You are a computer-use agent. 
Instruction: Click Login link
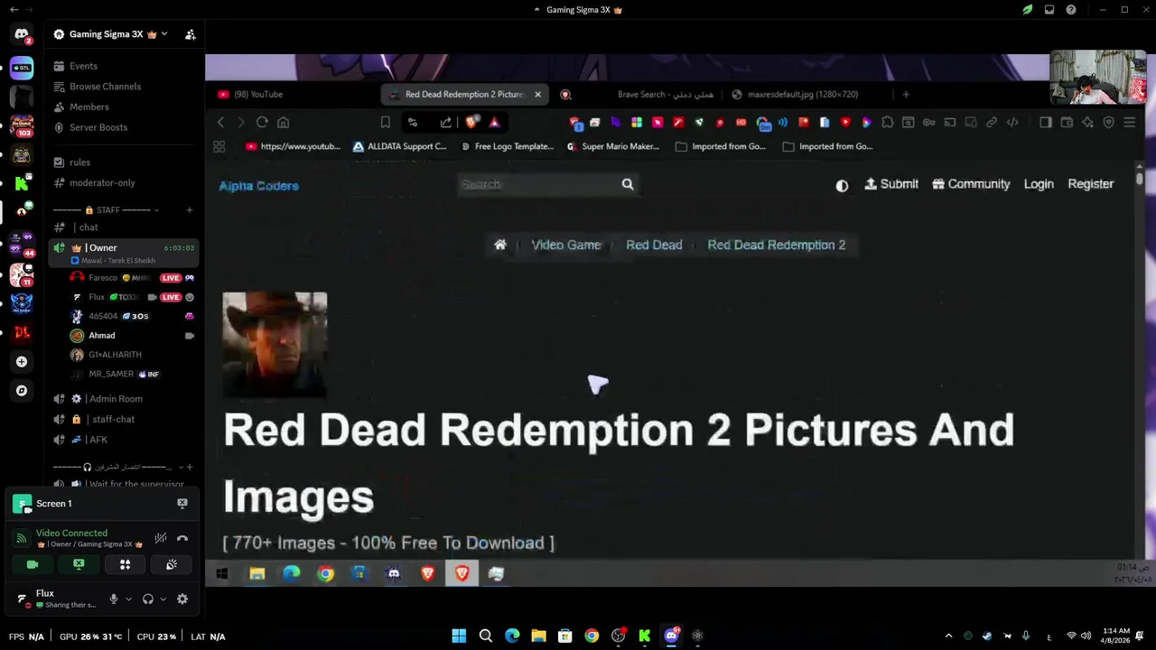coord(1039,184)
